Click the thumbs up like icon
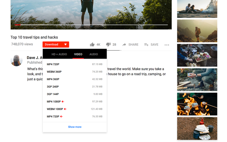This screenshot has width=227, height=142. click(x=92, y=44)
